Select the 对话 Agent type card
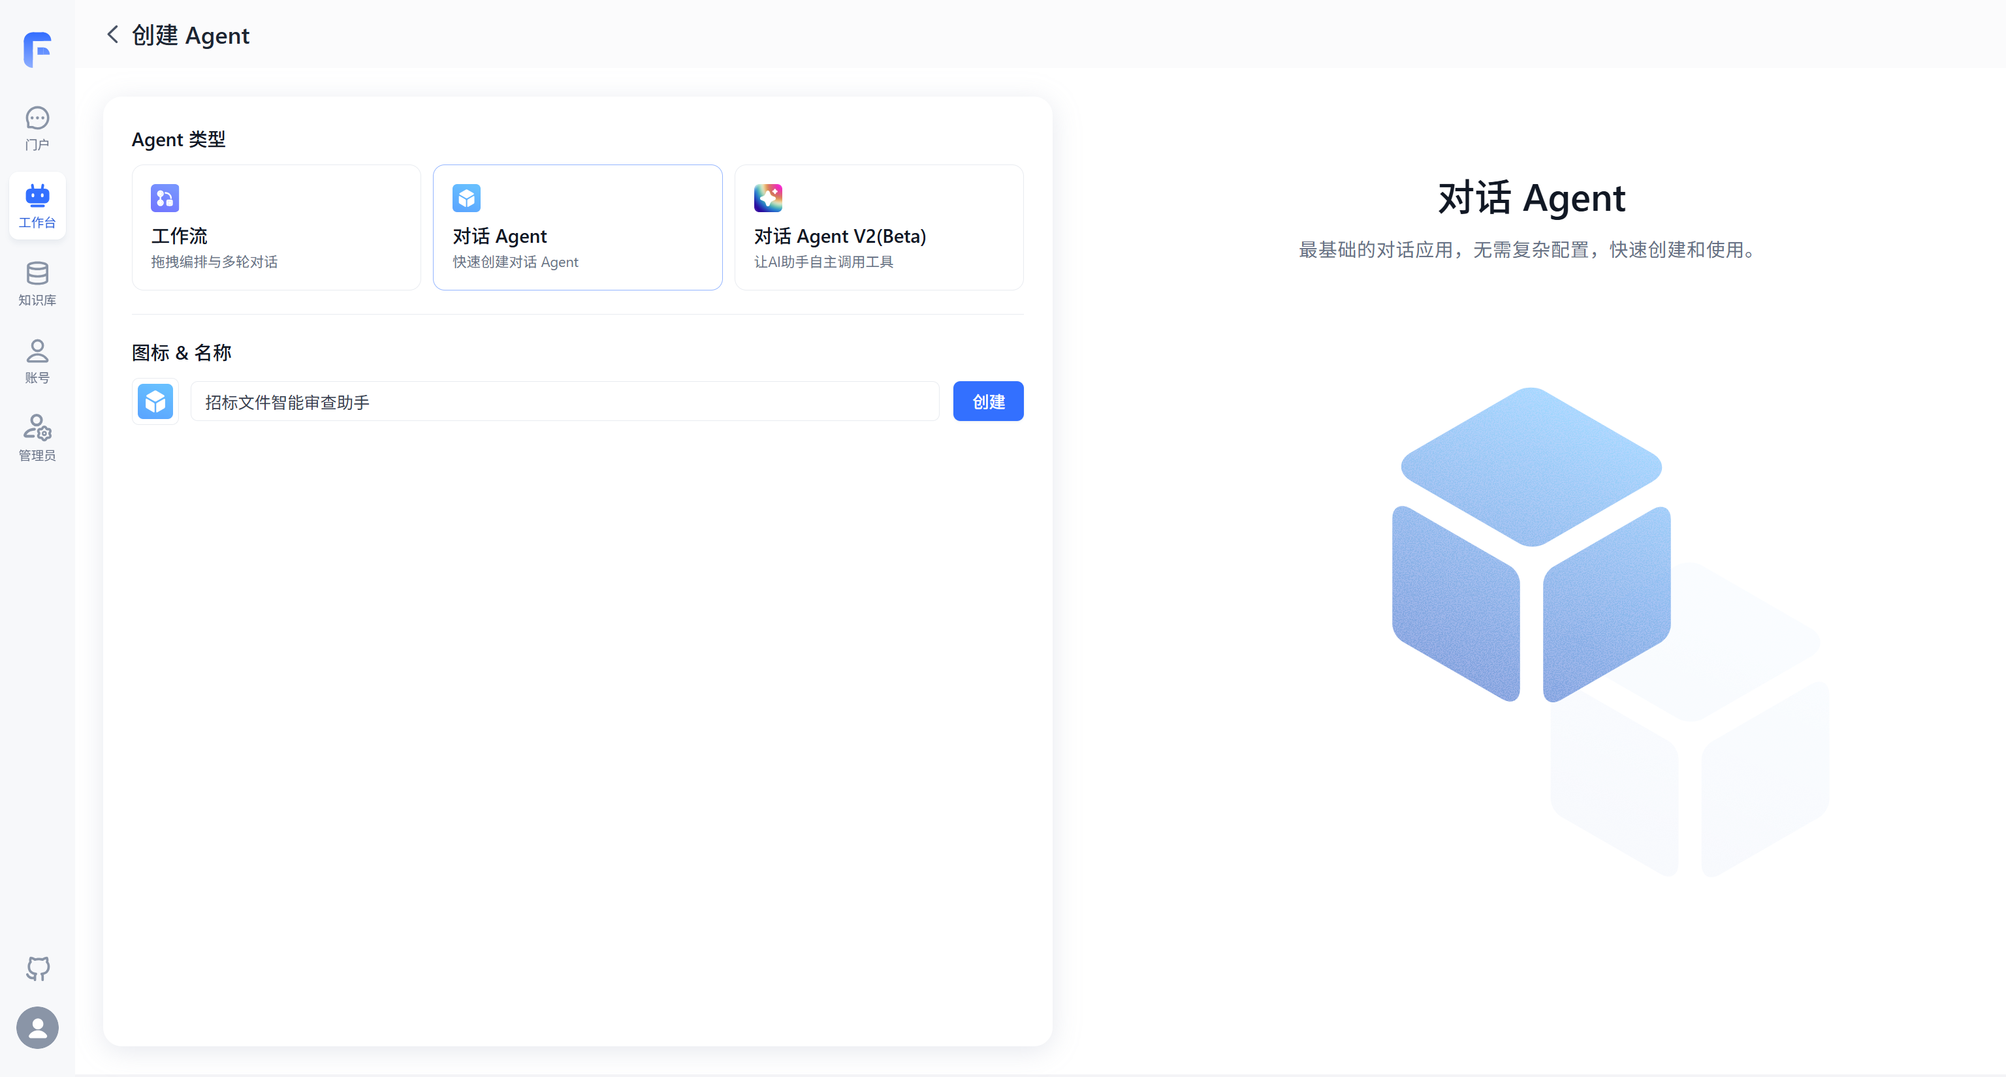The width and height of the screenshot is (2006, 1077). 578,227
